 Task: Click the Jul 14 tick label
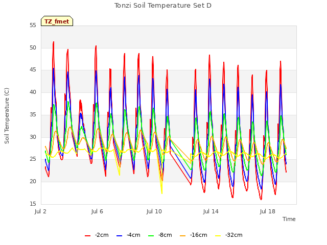[211, 211]
